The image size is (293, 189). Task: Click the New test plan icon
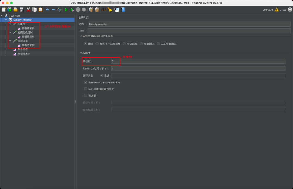(4, 9)
